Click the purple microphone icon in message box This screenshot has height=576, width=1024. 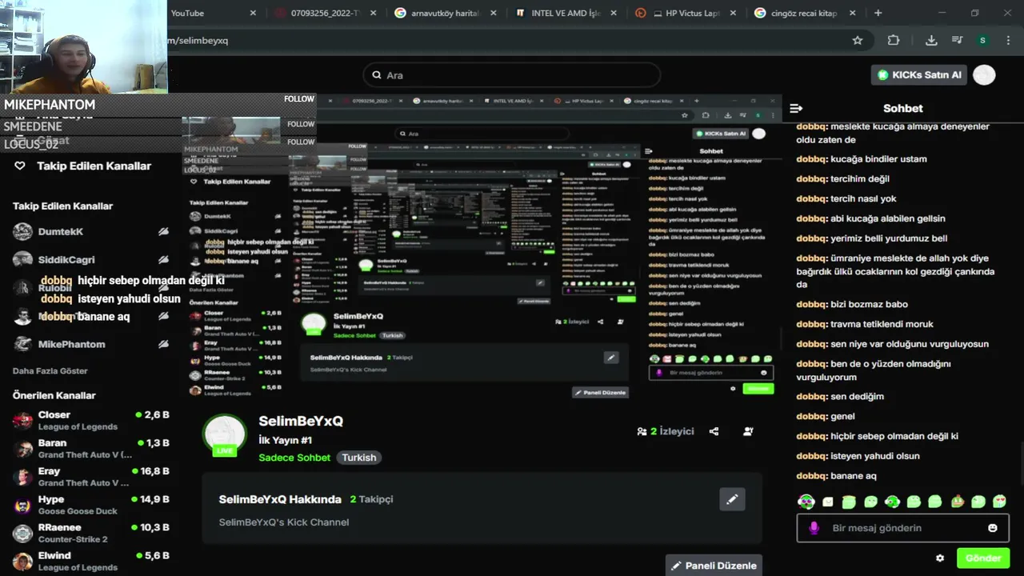coord(814,528)
